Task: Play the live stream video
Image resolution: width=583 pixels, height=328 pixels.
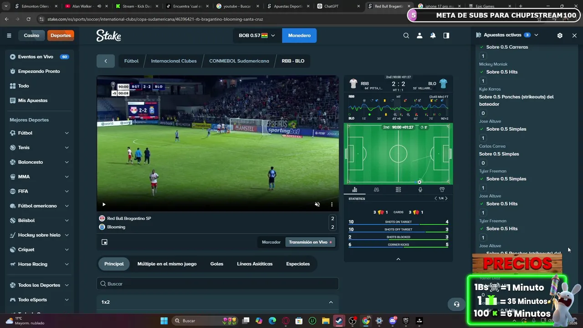Action: 104,205
